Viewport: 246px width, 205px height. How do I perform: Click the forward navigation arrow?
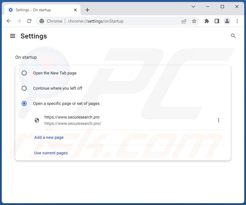(19, 21)
